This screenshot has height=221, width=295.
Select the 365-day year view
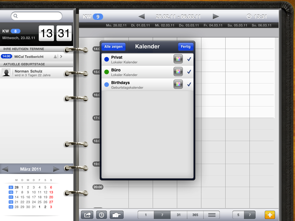click(x=195, y=215)
